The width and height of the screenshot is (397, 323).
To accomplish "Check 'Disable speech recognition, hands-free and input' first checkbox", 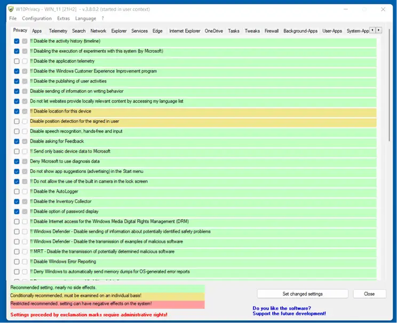I will (17, 131).
